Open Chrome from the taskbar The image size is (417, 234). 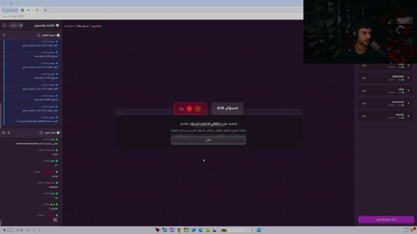(179, 230)
